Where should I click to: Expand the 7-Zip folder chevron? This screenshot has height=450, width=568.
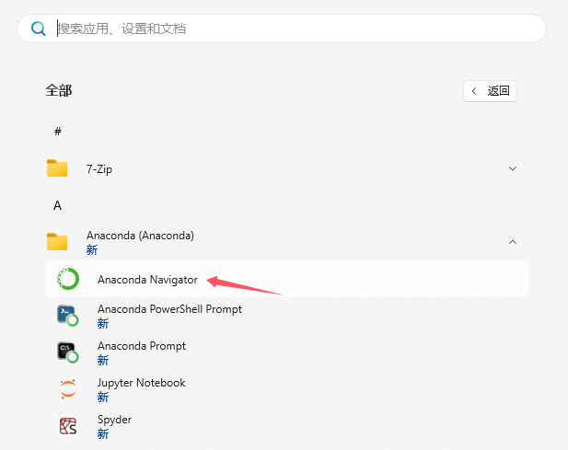(513, 168)
